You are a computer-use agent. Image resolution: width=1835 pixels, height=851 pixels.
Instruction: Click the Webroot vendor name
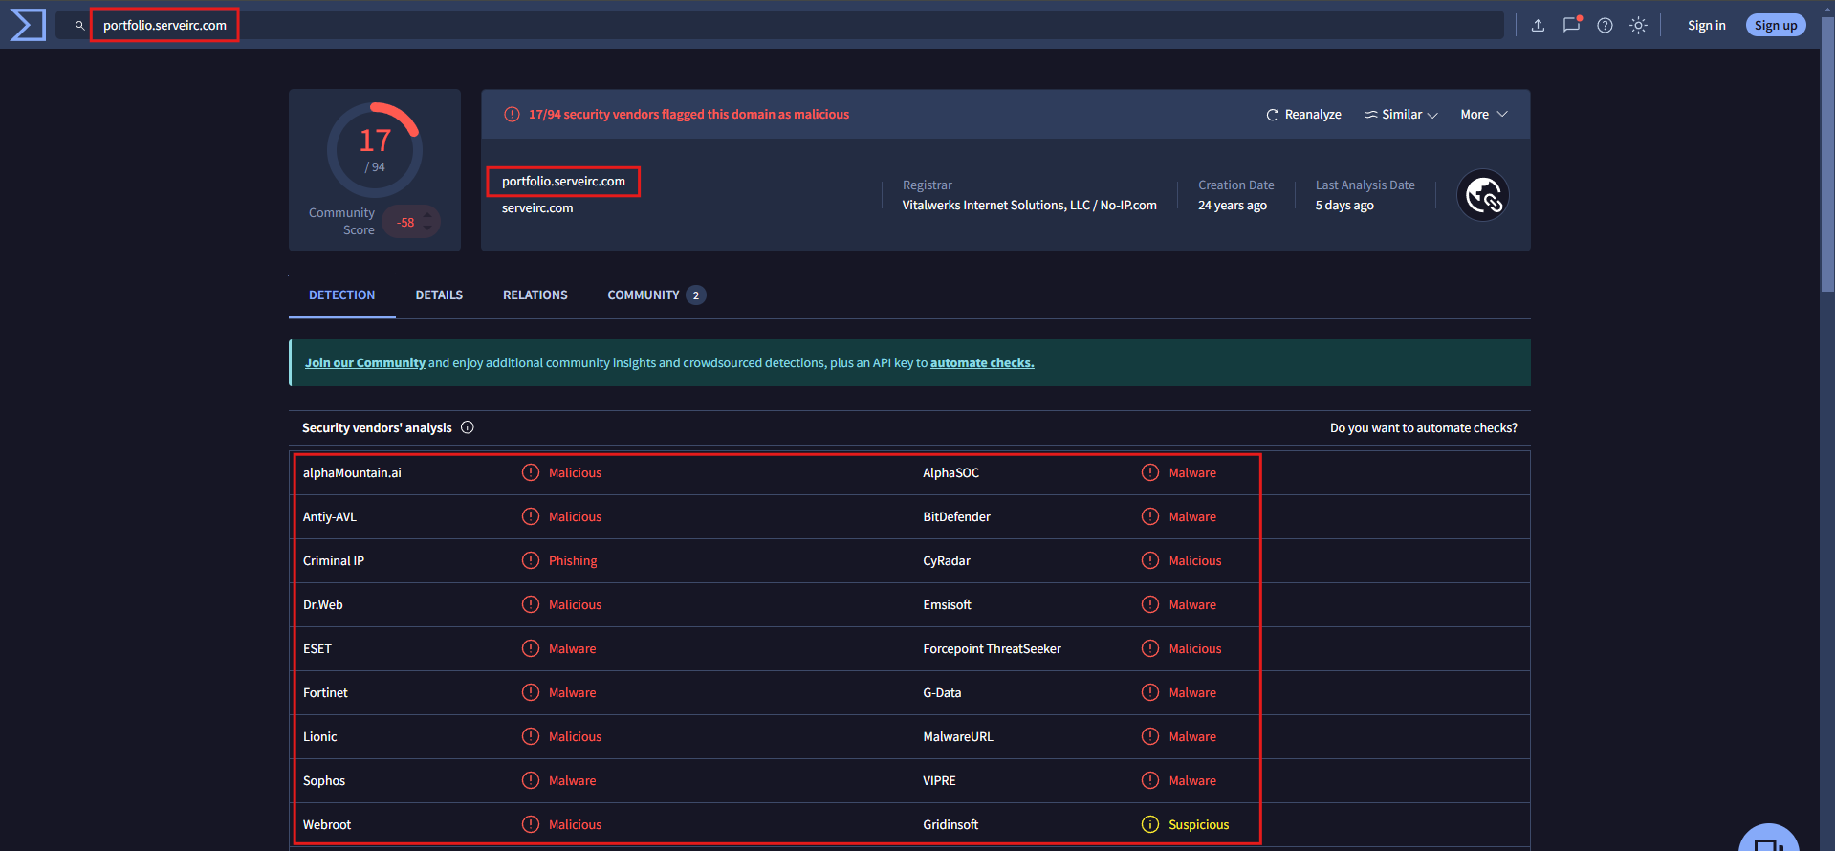pyautogui.click(x=327, y=825)
